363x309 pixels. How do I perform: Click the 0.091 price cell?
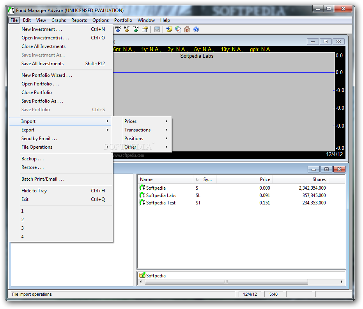[x=265, y=195]
